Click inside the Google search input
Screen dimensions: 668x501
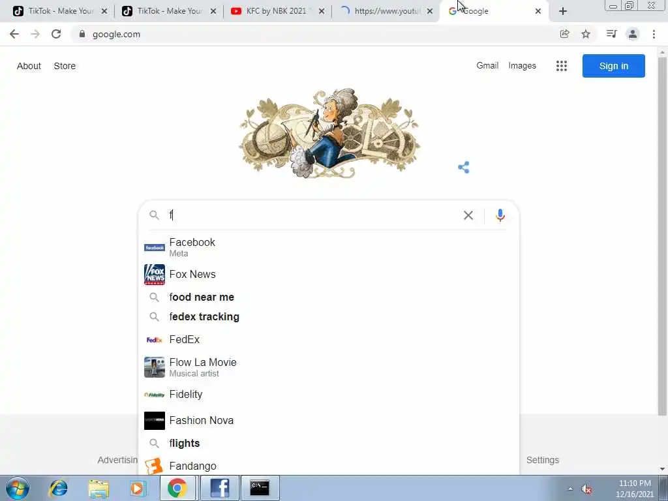pyautogui.click(x=313, y=215)
